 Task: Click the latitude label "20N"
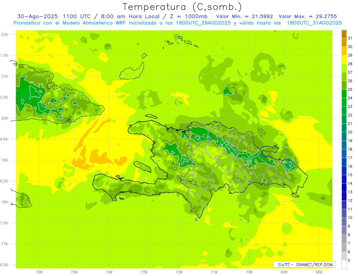click(x=4, y=118)
